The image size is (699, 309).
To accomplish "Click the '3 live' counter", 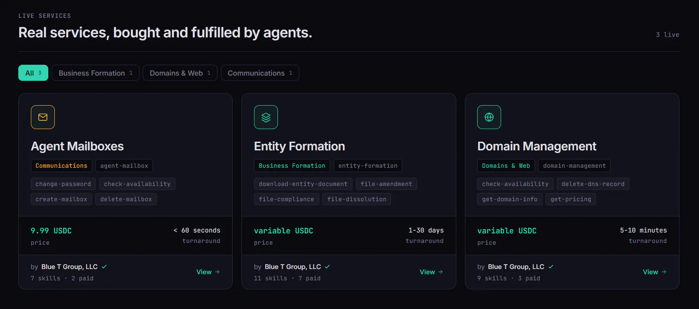I will (668, 35).
